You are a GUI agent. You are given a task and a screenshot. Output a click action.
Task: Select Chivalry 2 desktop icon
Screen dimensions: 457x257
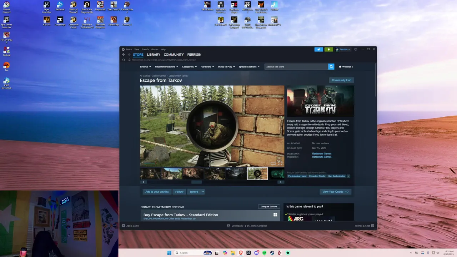(x=127, y=21)
